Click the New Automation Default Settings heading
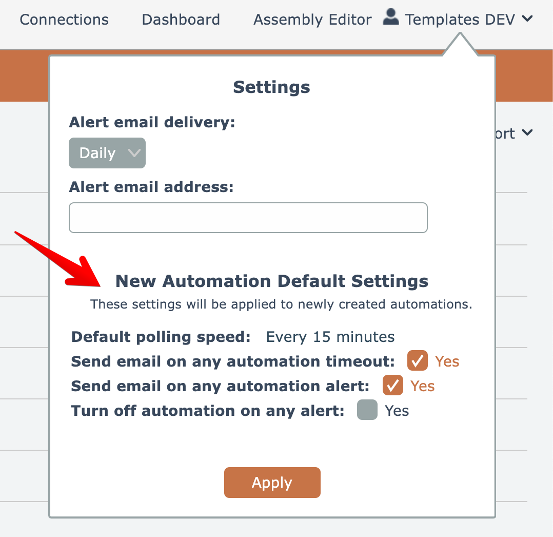Viewport: 553px width, 537px height. (x=271, y=281)
